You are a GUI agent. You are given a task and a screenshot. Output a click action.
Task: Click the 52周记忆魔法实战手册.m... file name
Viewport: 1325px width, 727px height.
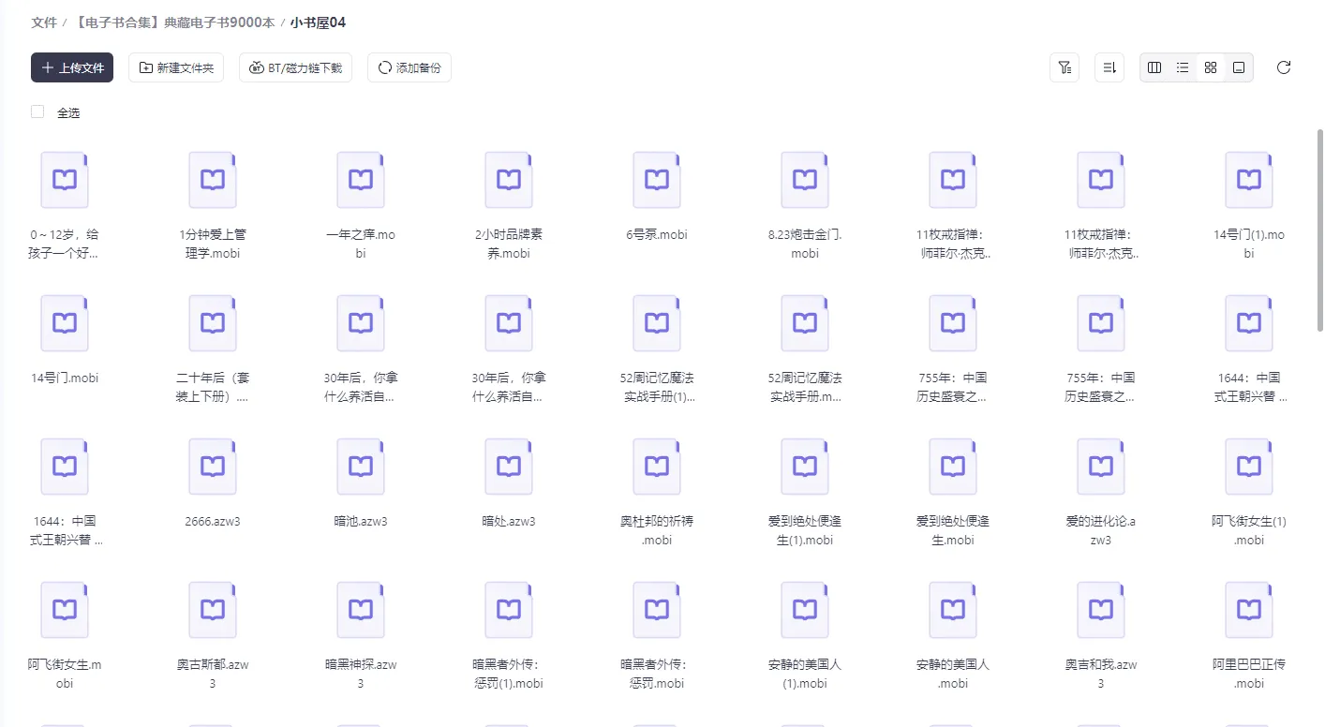pos(805,387)
